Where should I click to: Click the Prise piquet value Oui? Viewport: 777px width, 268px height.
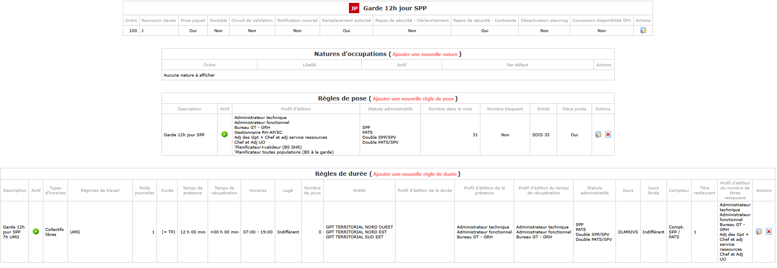[x=193, y=31]
